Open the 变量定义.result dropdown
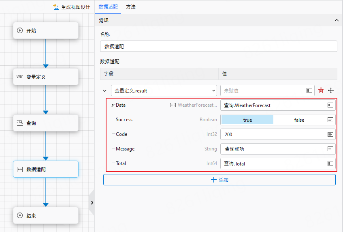The height and width of the screenshot is (232, 343). coord(164,90)
